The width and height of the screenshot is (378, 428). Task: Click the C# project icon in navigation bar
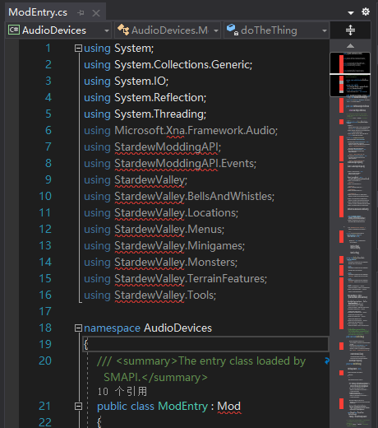14,30
